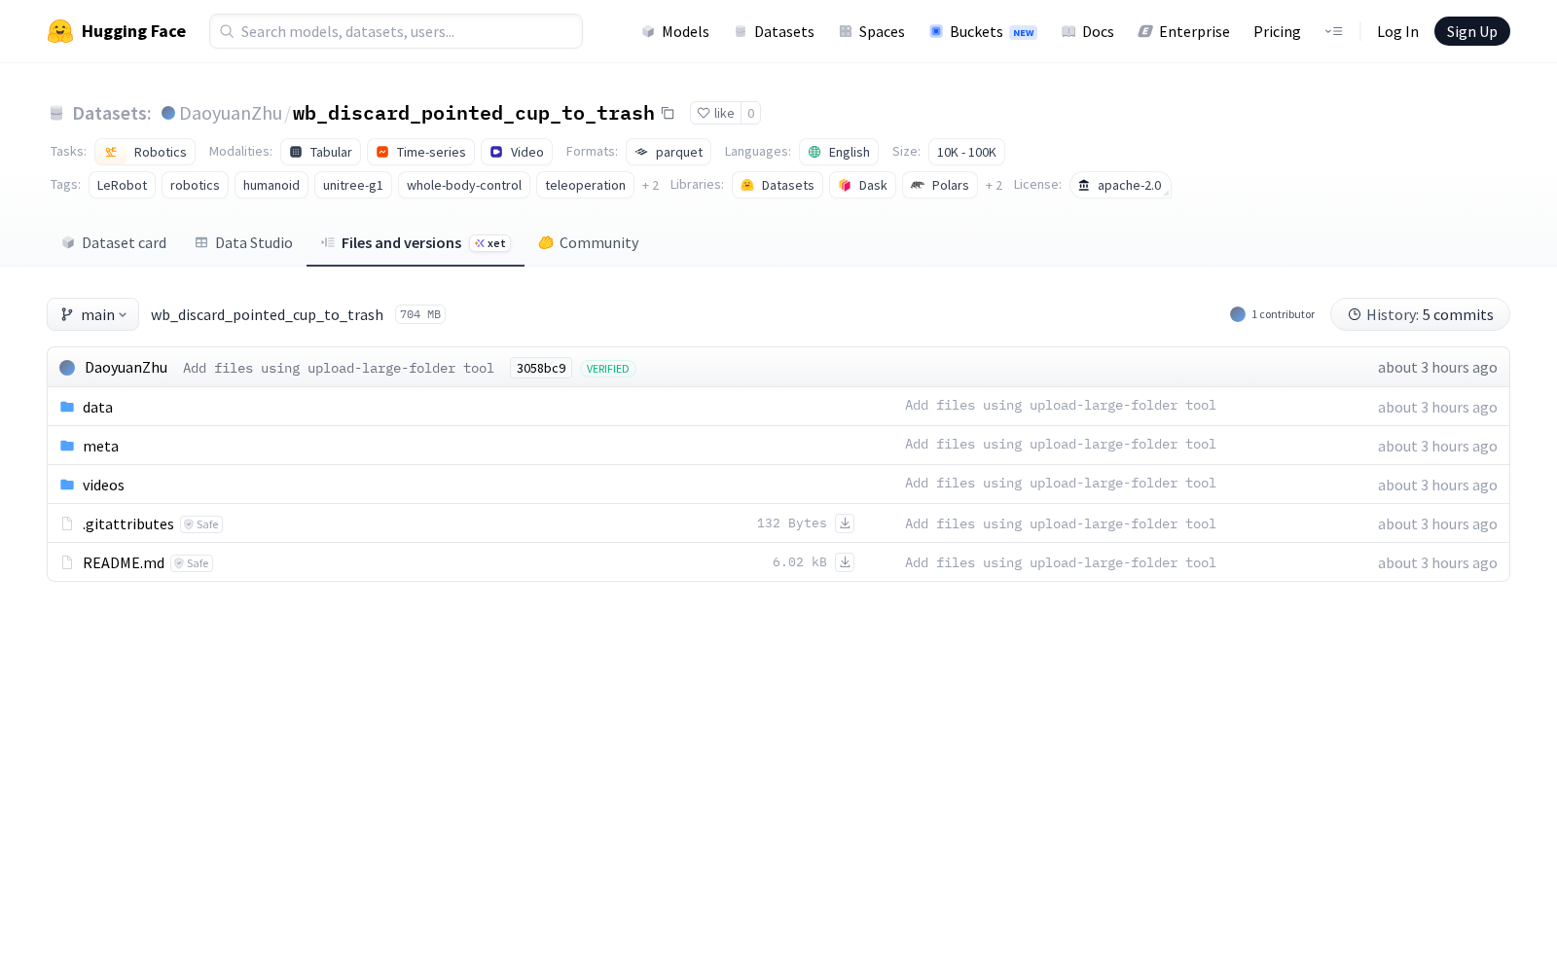Image resolution: width=1557 pixels, height=973 pixels.
Task: Show the 2 additional libraries
Action: tap(994, 185)
